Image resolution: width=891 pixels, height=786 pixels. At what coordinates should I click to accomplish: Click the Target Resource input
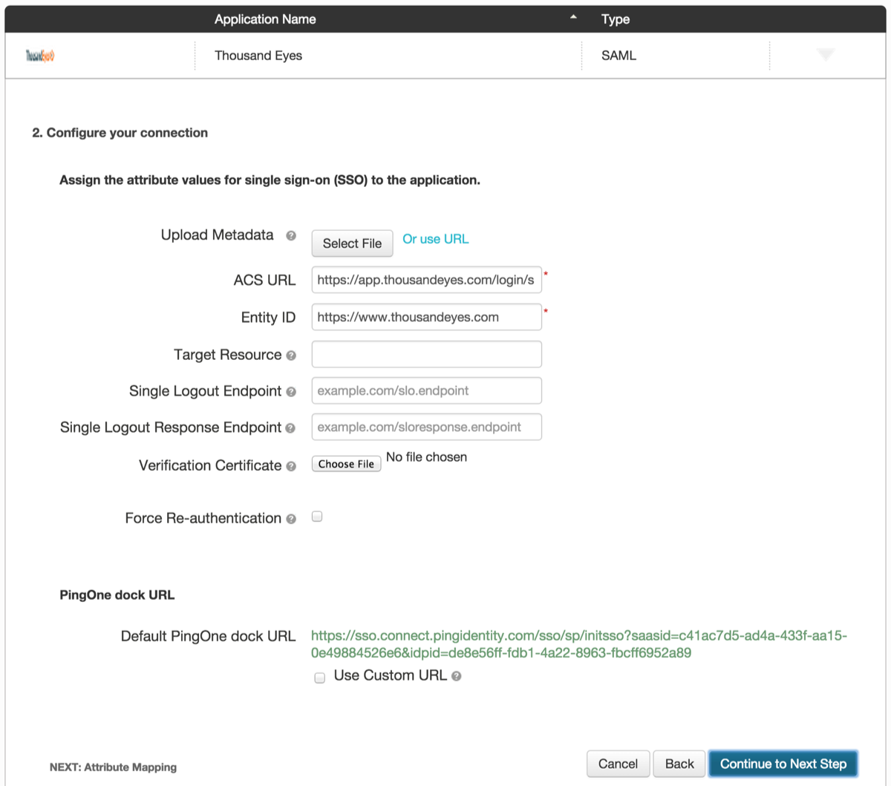click(426, 354)
